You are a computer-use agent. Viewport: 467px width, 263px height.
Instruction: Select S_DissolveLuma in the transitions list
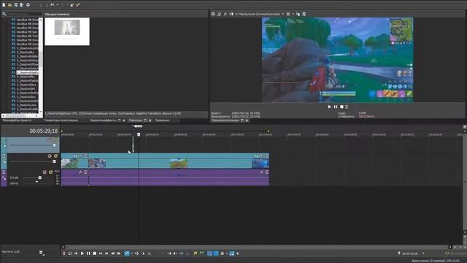coord(26,105)
